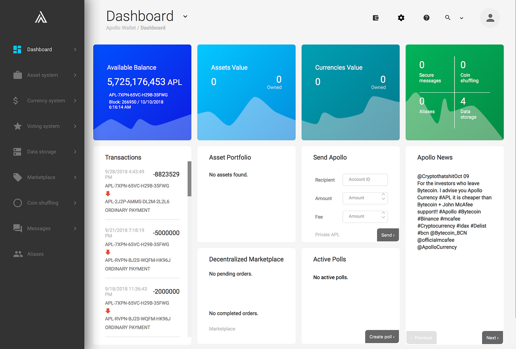
Task: Expand the Data storage chevron
Action: tap(75, 152)
